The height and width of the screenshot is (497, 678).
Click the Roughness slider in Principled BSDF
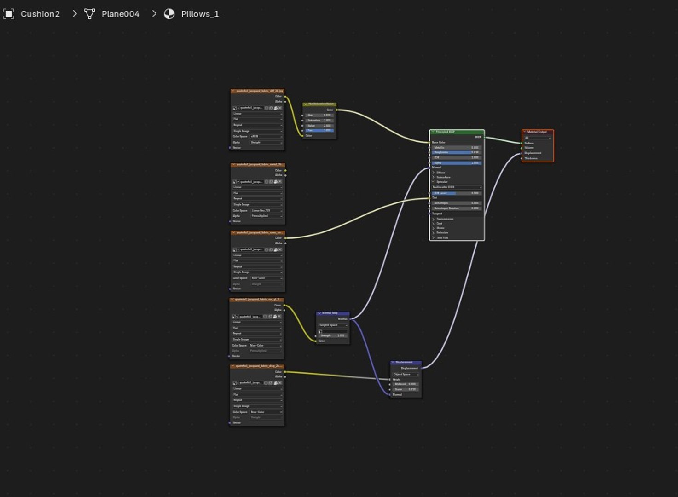coord(457,152)
